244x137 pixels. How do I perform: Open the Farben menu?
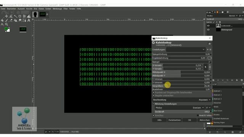(48, 9)
